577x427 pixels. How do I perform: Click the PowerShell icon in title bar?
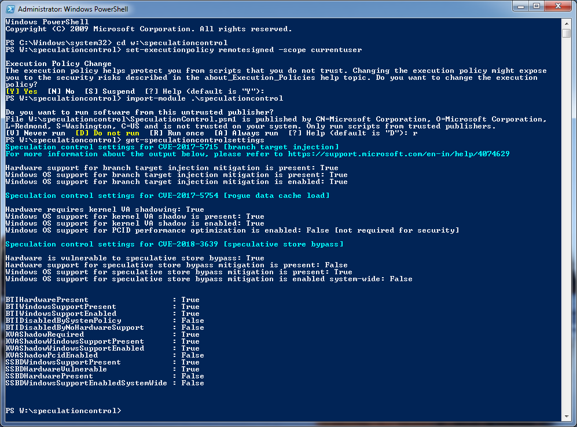10,9
